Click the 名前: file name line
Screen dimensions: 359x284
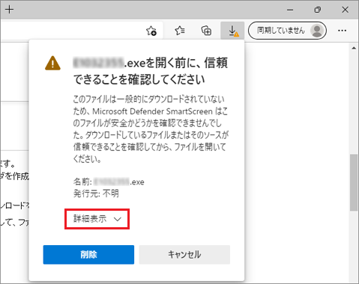pyautogui.click(x=109, y=182)
